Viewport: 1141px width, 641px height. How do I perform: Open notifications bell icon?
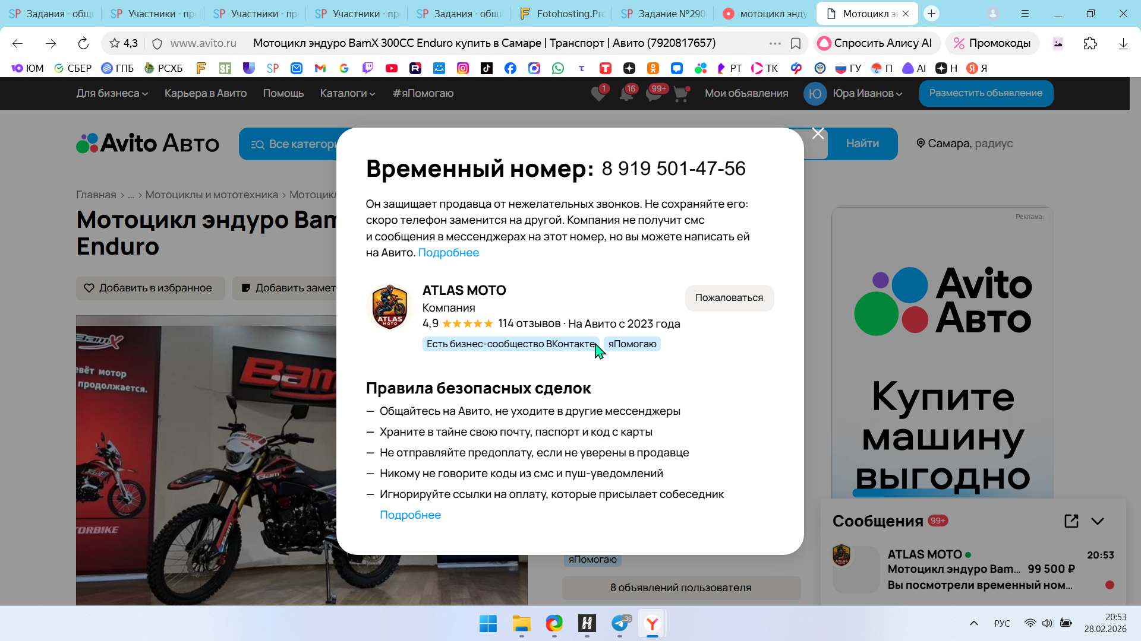coord(626,94)
